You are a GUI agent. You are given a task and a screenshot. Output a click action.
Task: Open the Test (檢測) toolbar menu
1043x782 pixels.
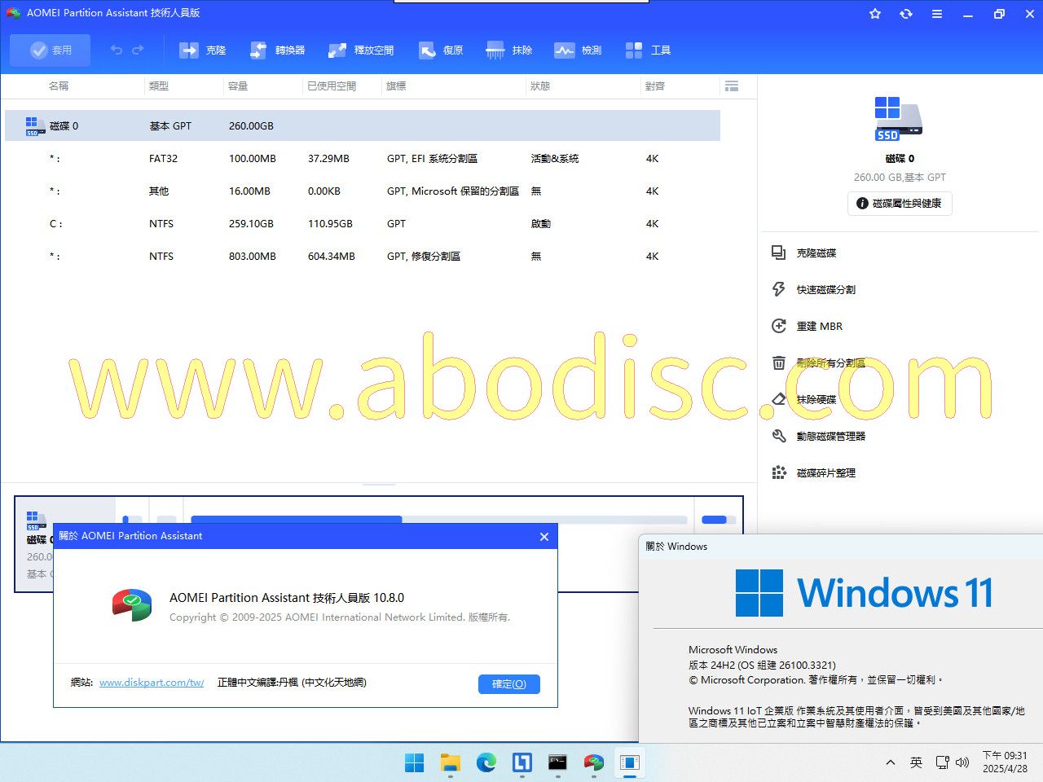[x=578, y=51]
